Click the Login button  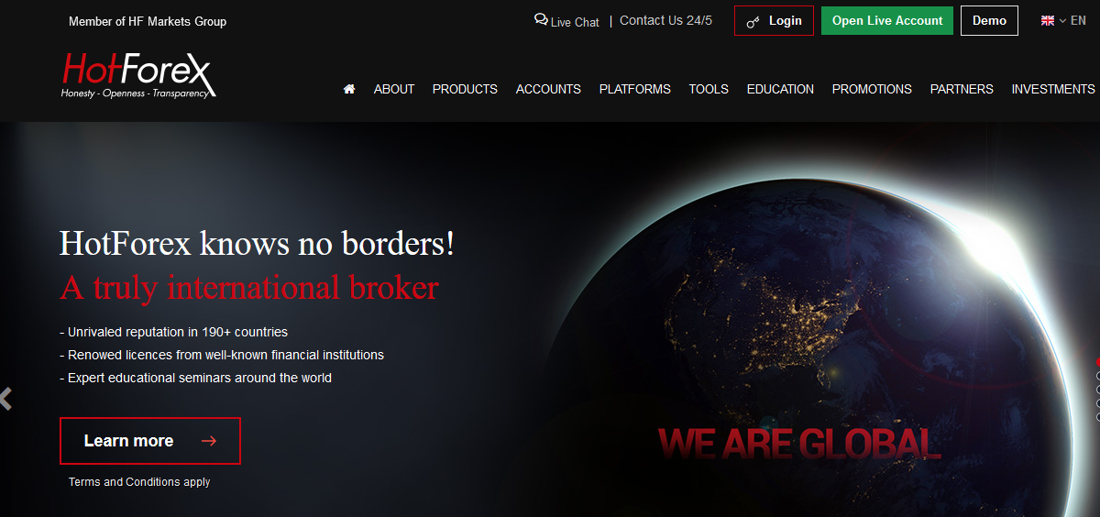[774, 21]
